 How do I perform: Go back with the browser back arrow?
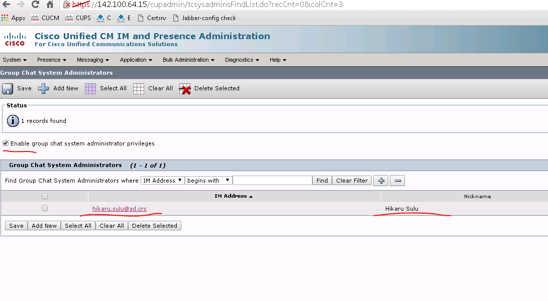coord(6,5)
